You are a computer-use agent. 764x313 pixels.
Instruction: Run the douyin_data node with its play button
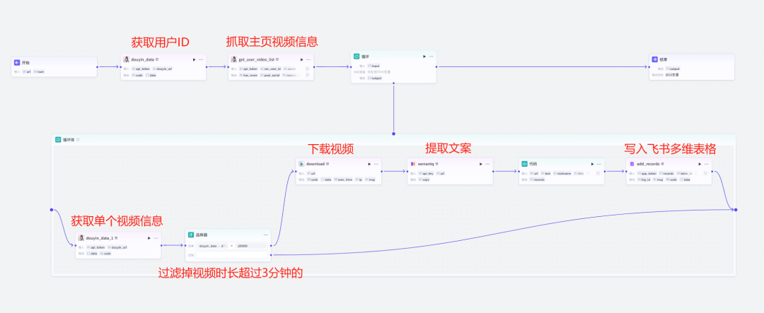(x=194, y=59)
